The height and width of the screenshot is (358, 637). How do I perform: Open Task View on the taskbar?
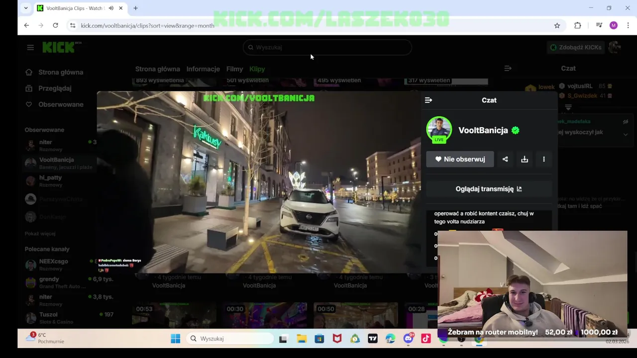[x=283, y=339]
